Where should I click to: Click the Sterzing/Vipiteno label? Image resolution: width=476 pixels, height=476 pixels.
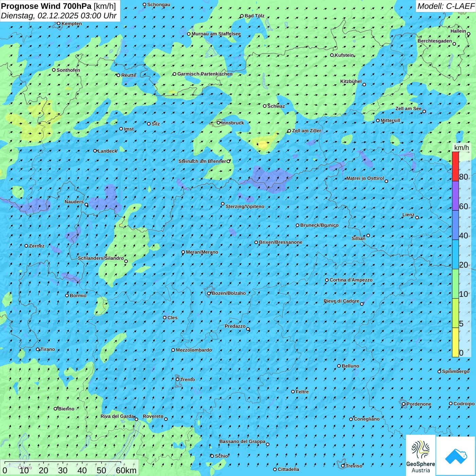245,206
